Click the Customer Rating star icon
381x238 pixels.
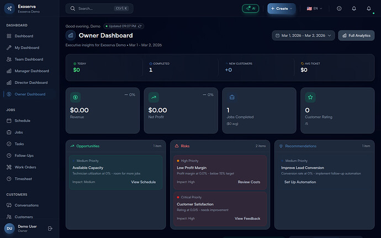[x=310, y=97]
